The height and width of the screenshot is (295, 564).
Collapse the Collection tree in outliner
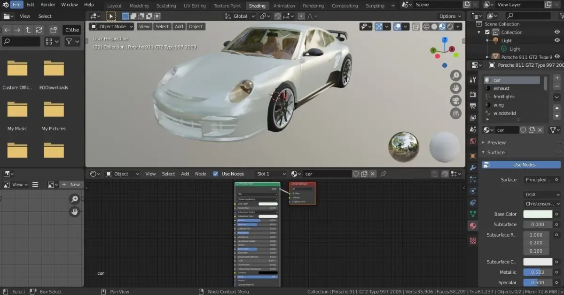click(479, 32)
